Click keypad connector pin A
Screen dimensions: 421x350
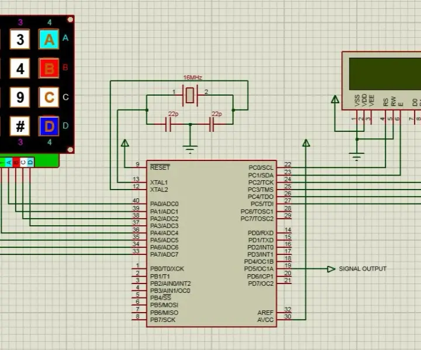[x=9, y=162]
